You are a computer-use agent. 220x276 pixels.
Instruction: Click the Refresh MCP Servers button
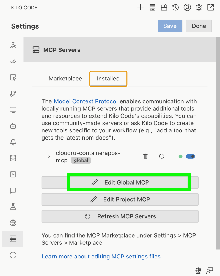point(120,216)
